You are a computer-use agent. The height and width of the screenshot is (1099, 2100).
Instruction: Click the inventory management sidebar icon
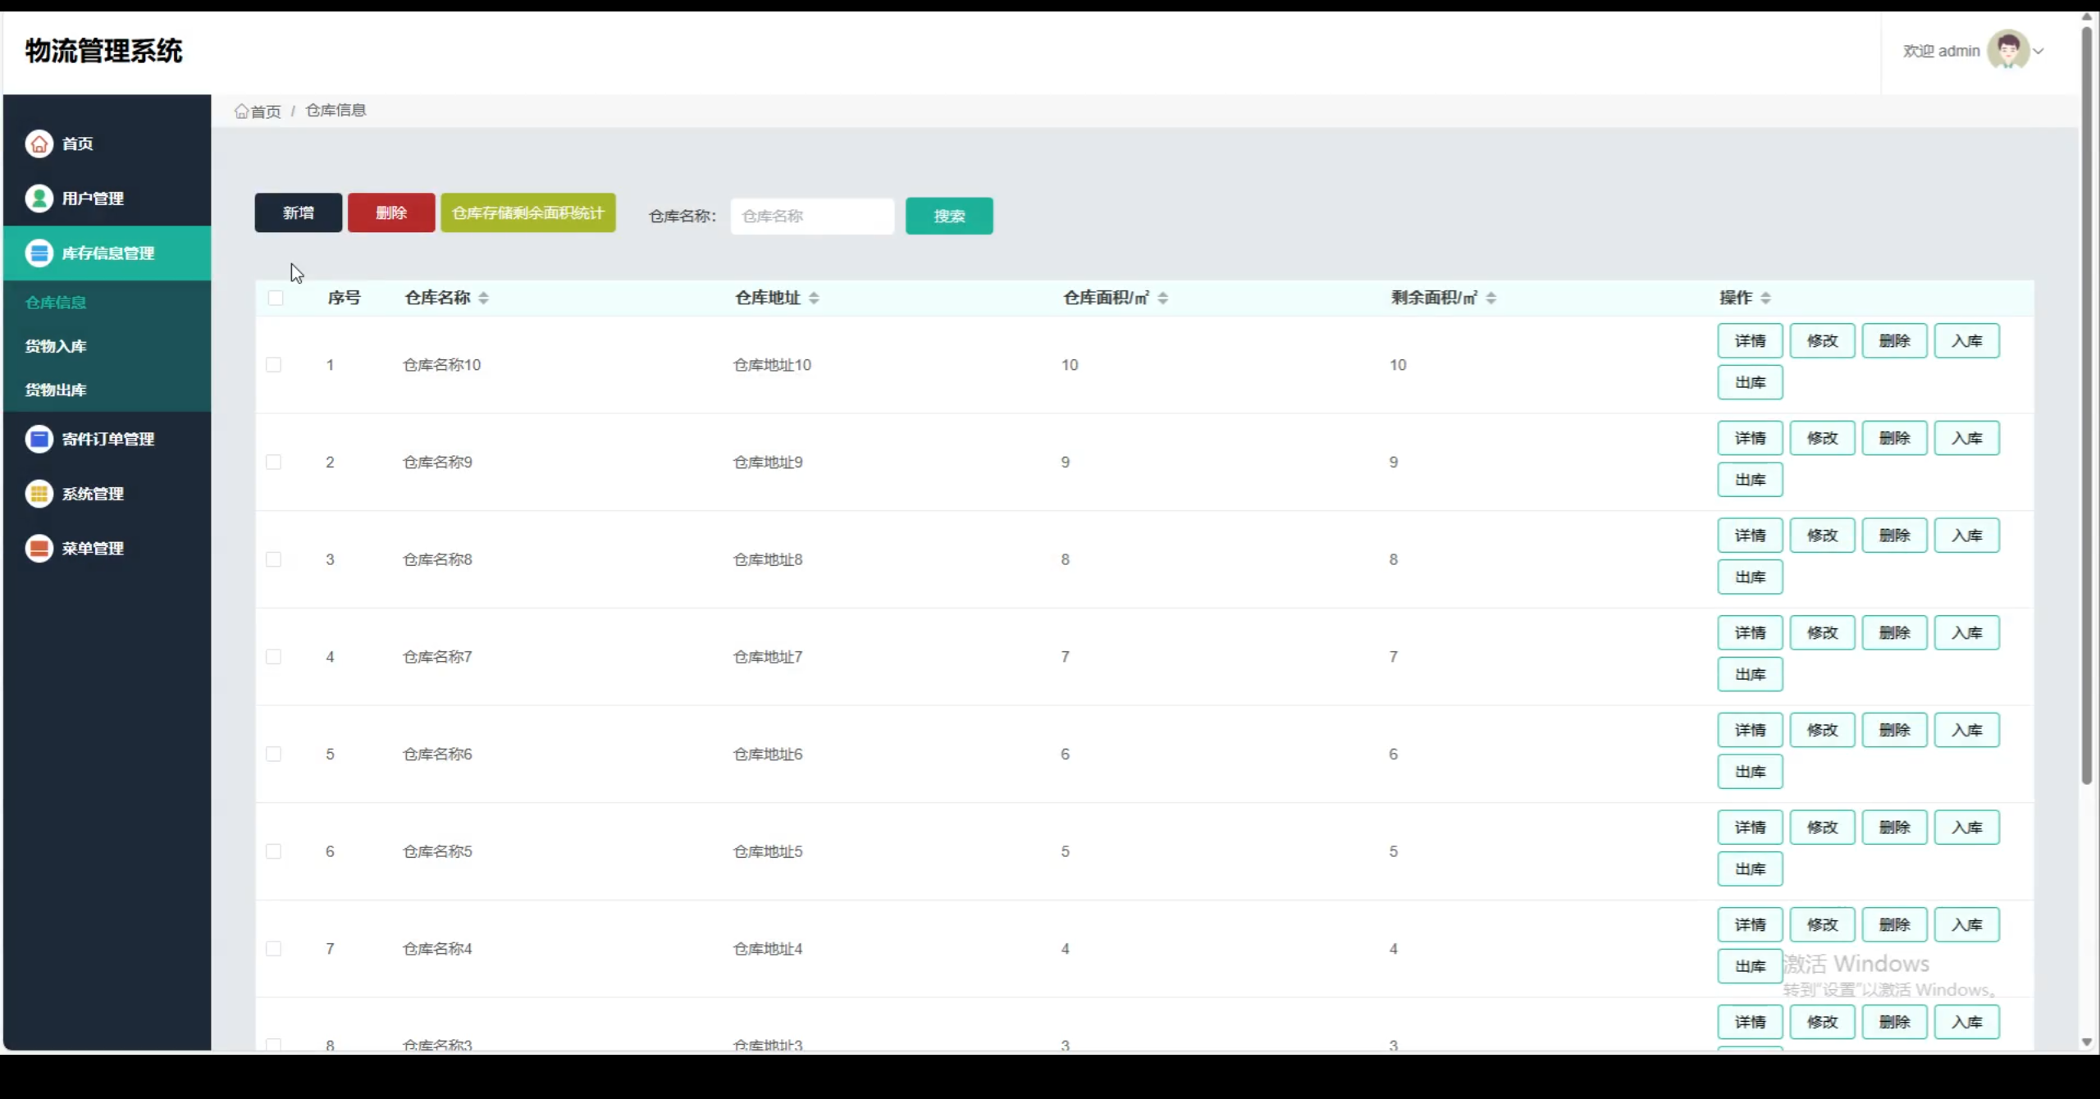(39, 253)
